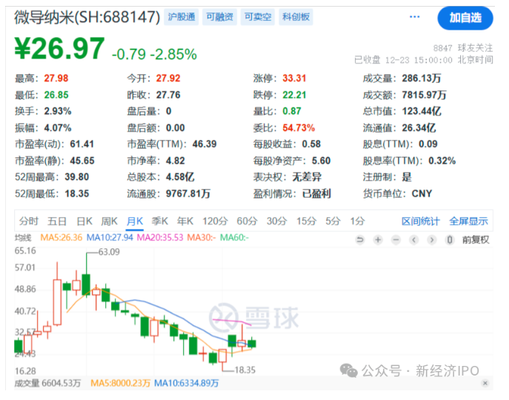Screen dimensions: 509x400
Task: Select the 五日 chart tab
Action: [57, 221]
